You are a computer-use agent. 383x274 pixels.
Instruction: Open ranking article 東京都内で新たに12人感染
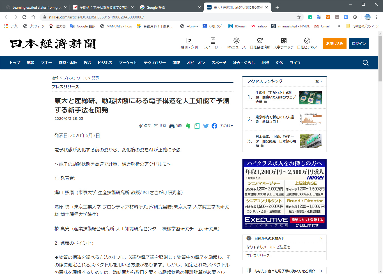coord(275,119)
